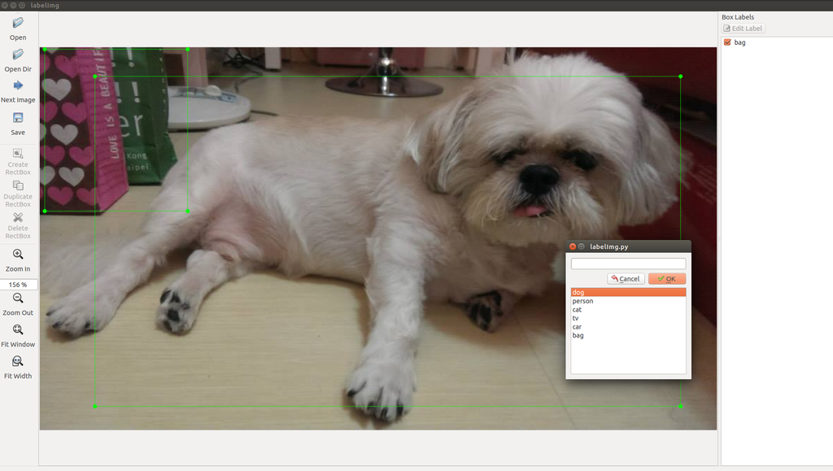Choose 'person' from the label list

[627, 301]
